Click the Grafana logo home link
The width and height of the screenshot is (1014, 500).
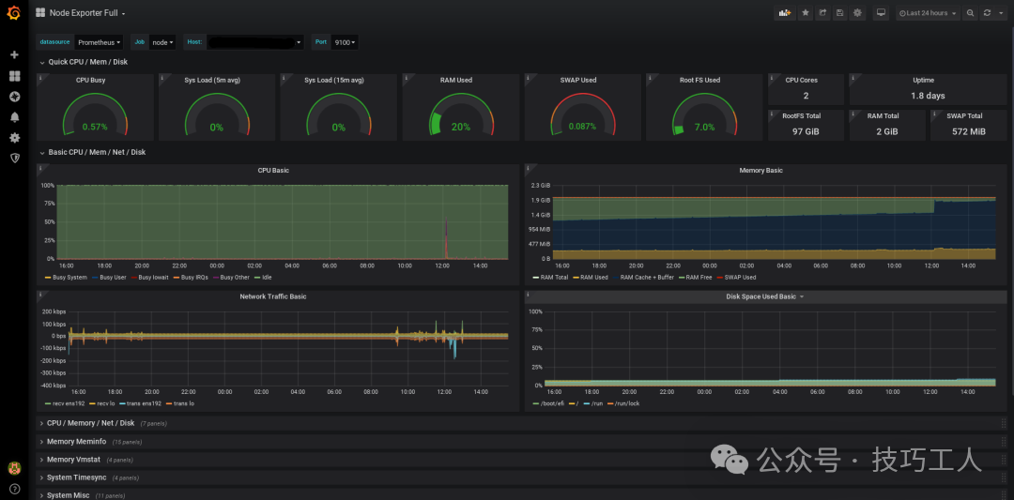14,13
